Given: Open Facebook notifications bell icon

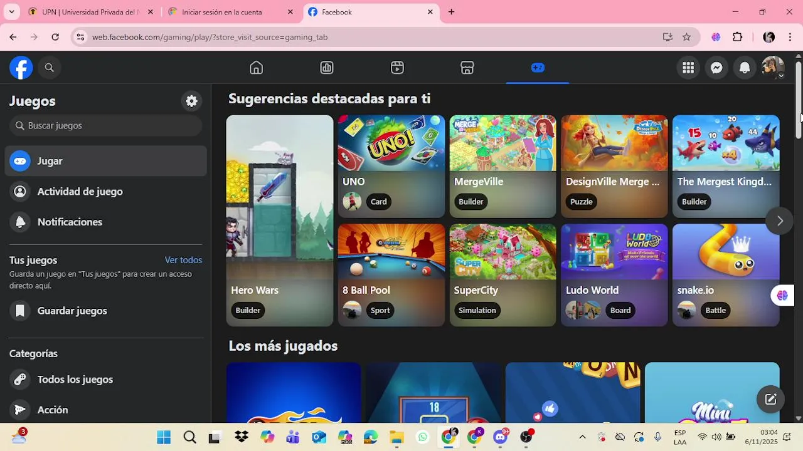Looking at the screenshot, I should click(745, 68).
